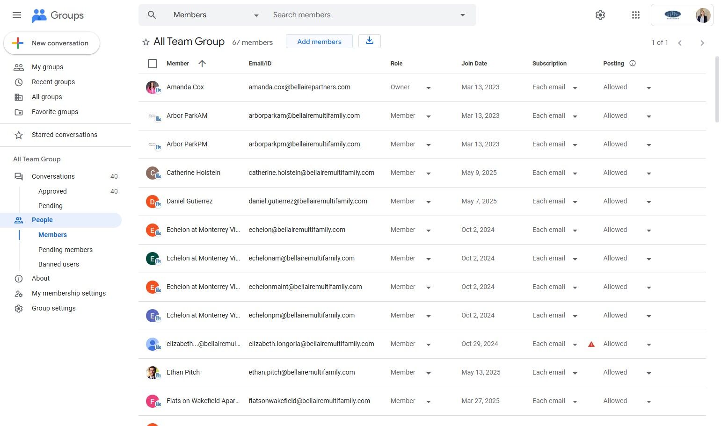Check the select all members checkbox

[153, 64]
